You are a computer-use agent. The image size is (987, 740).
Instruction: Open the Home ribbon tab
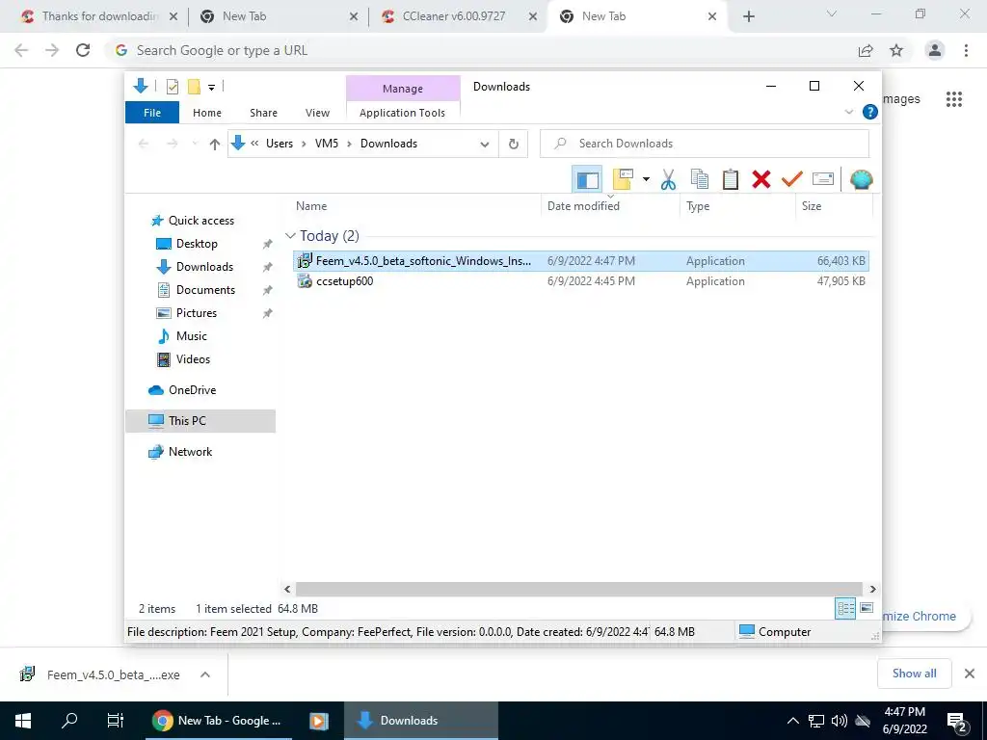click(x=207, y=113)
